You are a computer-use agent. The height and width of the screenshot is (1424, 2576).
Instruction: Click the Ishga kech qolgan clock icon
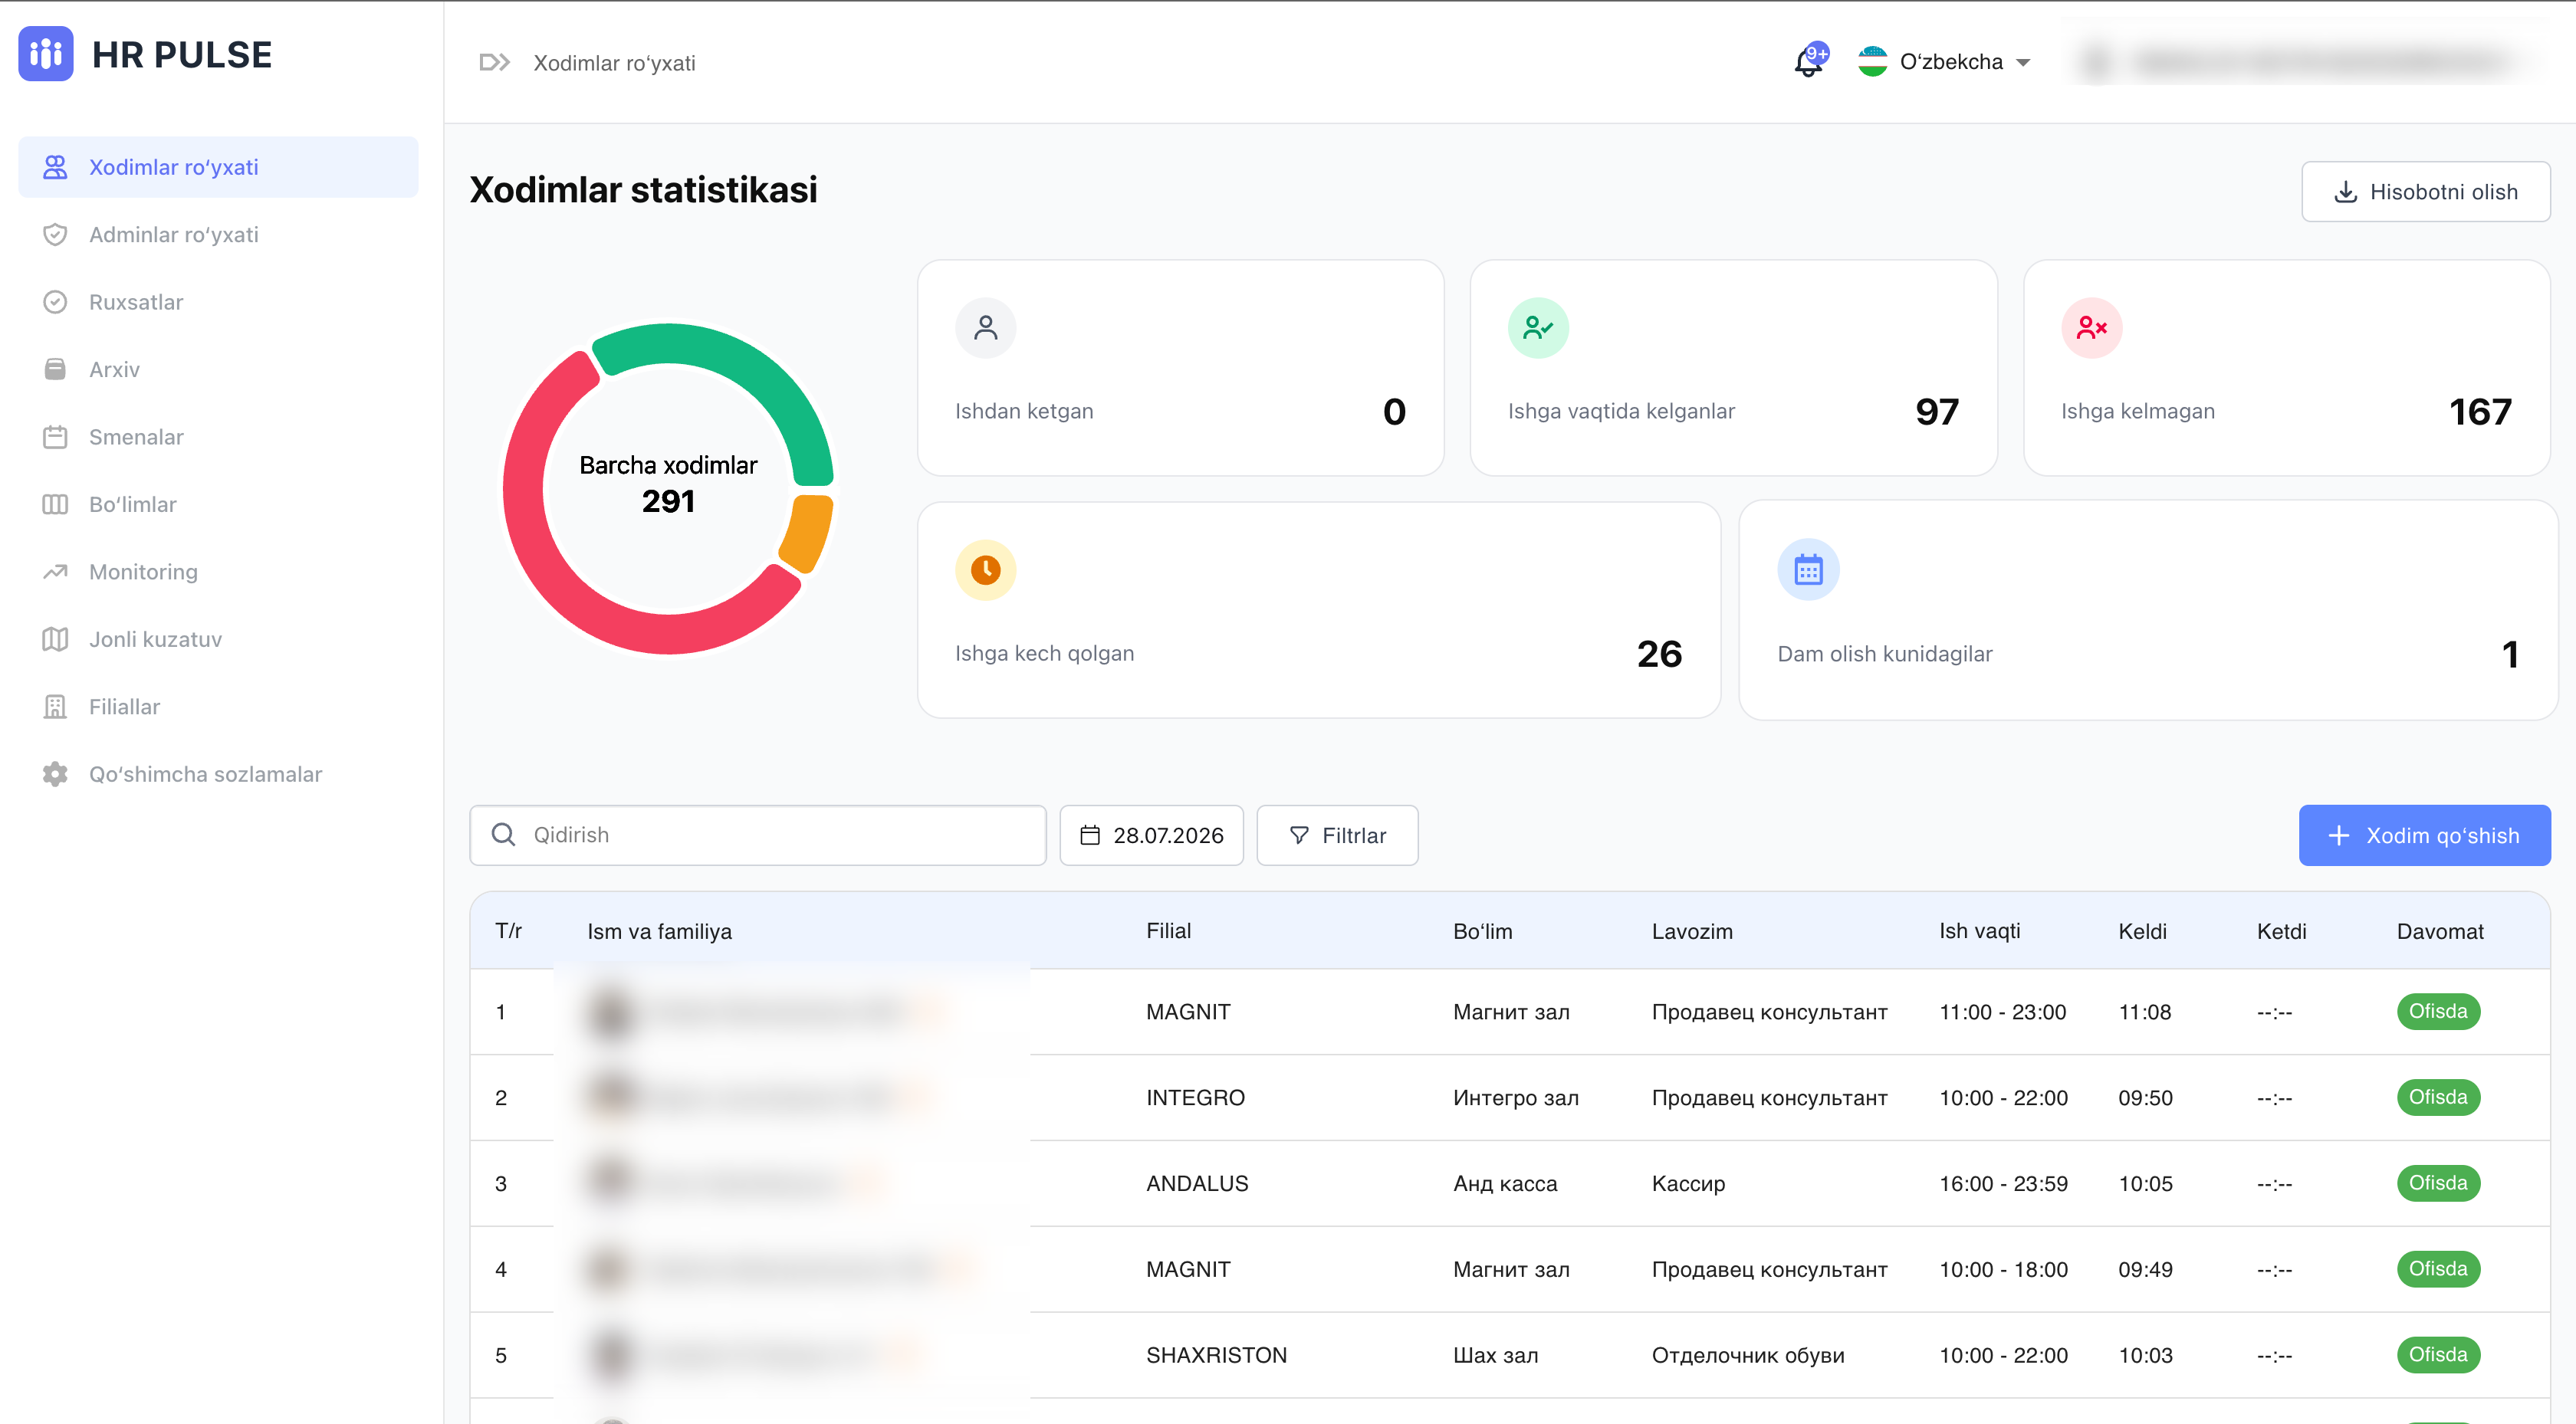point(985,570)
